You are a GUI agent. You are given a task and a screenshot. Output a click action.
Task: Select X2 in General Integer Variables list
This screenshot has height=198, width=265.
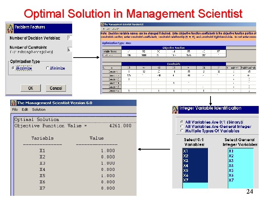click(241, 156)
